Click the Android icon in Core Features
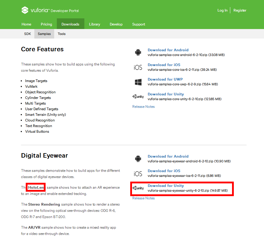264x245 pixels. point(138,52)
